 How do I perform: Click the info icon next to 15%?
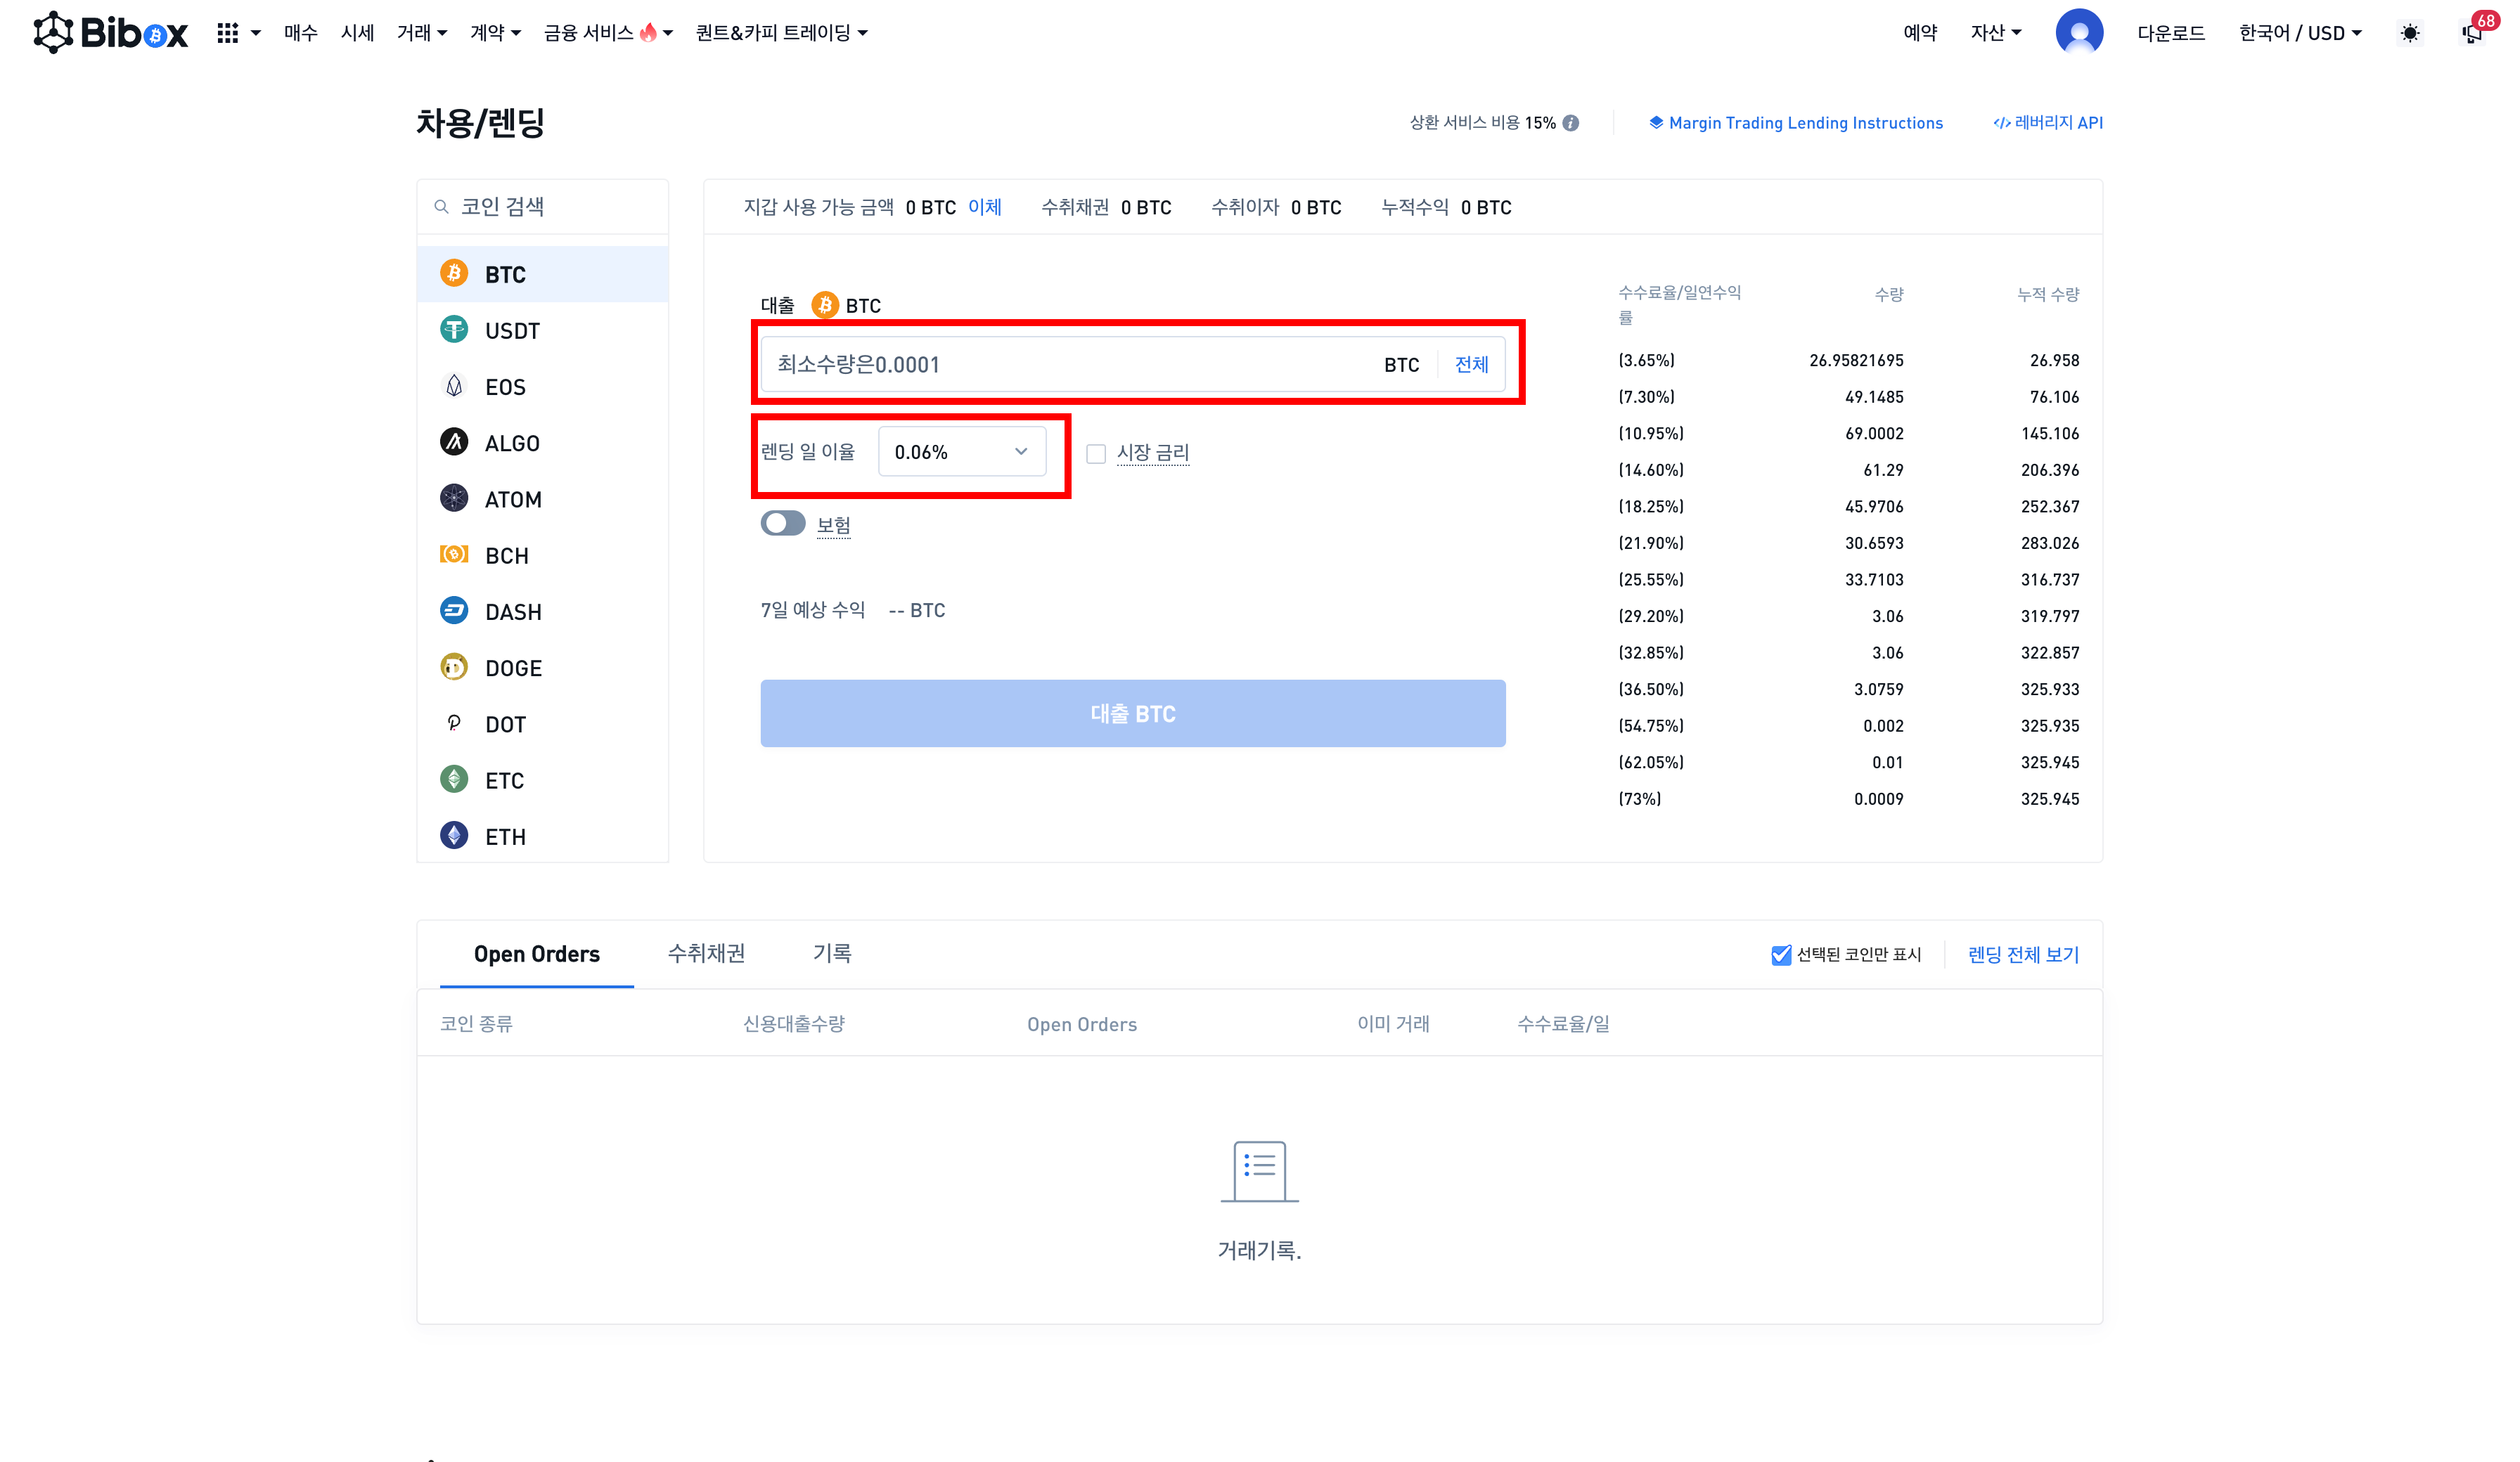[1571, 123]
